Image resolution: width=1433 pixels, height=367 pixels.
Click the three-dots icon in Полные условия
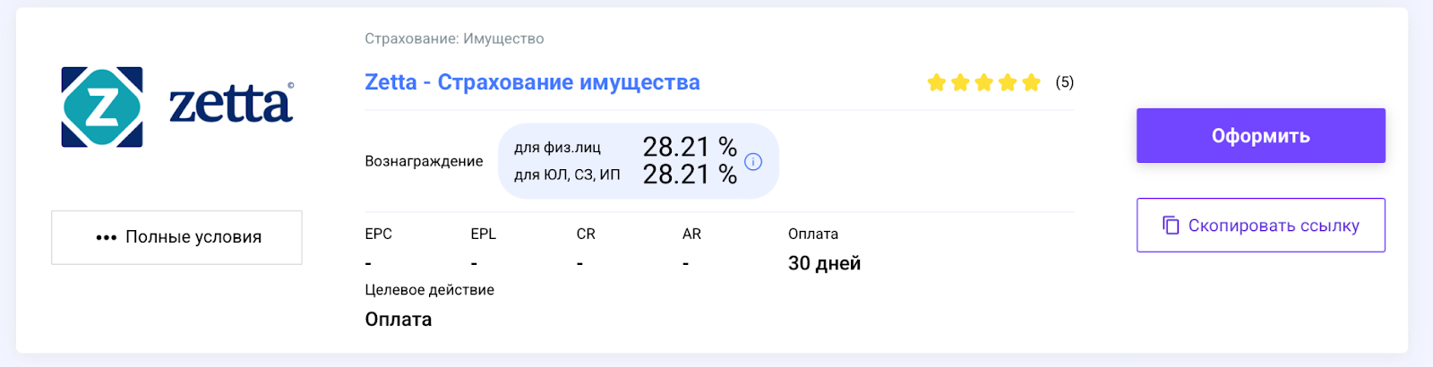106,237
